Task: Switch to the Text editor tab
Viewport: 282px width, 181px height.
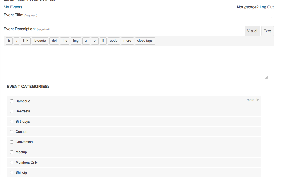Action: click(x=267, y=31)
